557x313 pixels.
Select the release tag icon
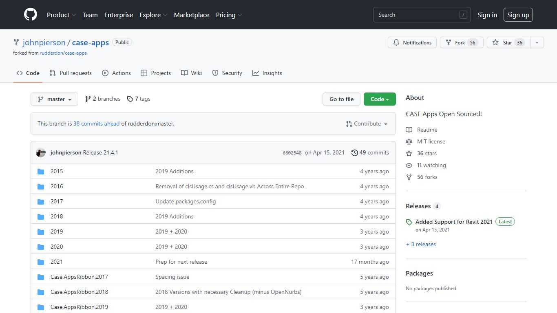(409, 222)
